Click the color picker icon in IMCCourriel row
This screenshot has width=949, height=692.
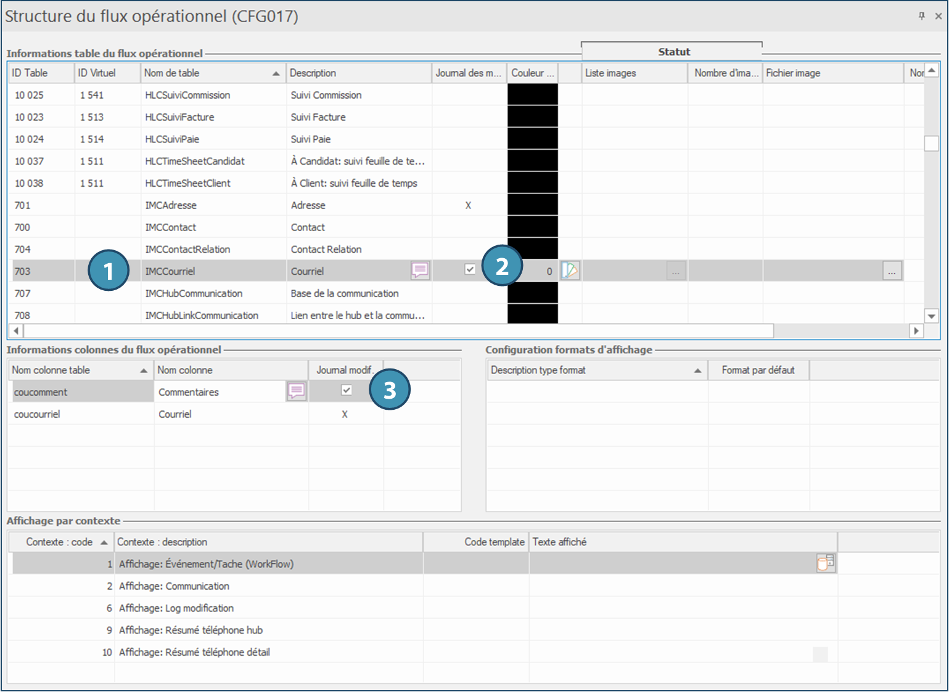coord(570,271)
